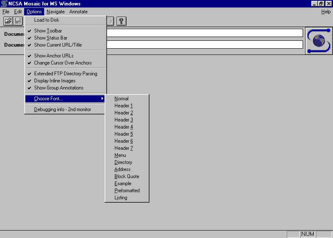Toggle Extended FTP Directory Parsing
This screenshot has height=238, width=333.
65,74
